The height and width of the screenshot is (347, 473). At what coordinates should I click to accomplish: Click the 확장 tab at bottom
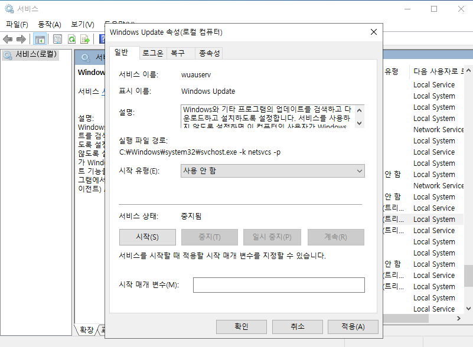pos(86,330)
